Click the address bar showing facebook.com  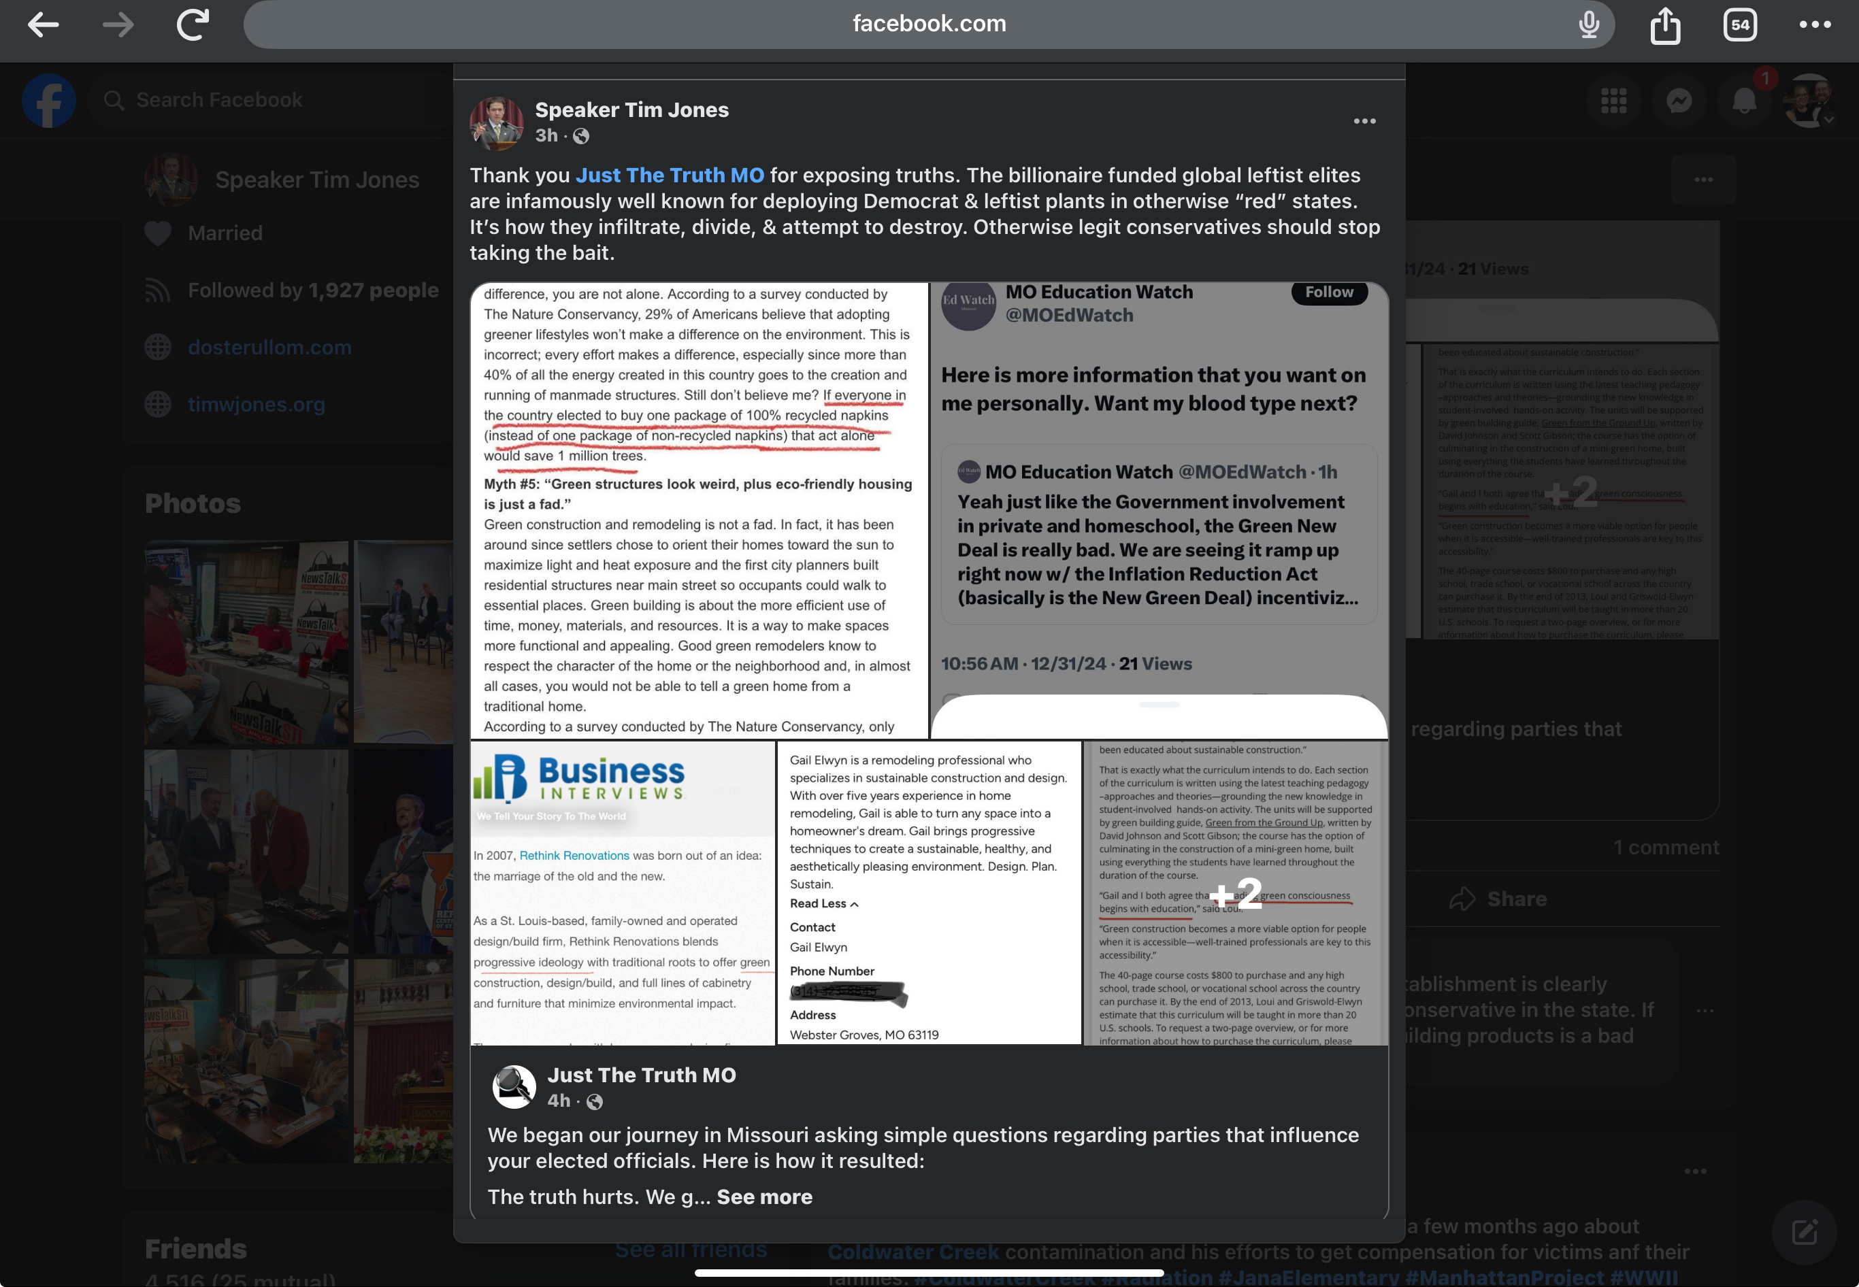[928, 24]
